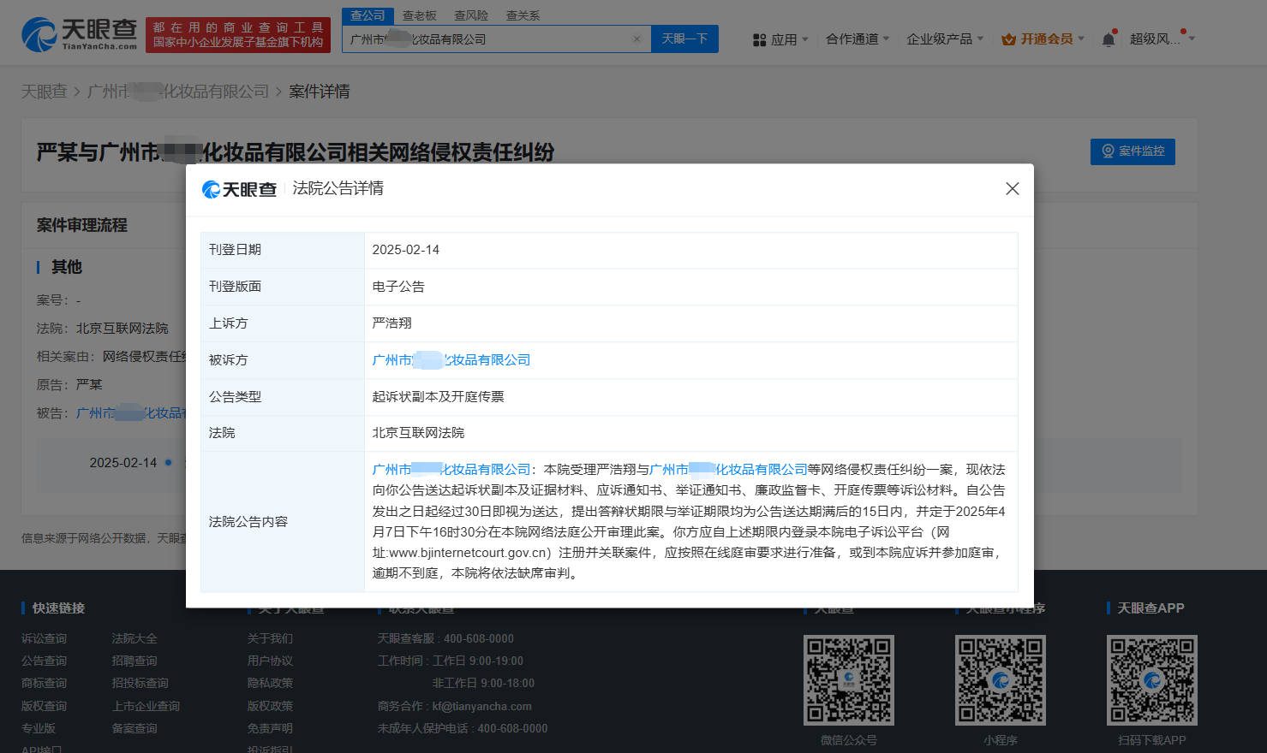Click the VIP crown icon
The image size is (1267, 753).
1008,39
